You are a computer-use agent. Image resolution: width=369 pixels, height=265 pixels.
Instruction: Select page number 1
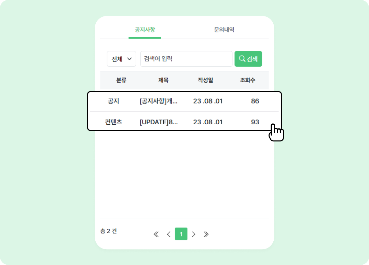click(x=181, y=234)
